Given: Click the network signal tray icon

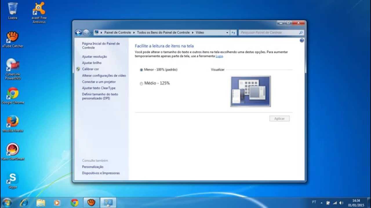Looking at the screenshot, I should 335,203.
